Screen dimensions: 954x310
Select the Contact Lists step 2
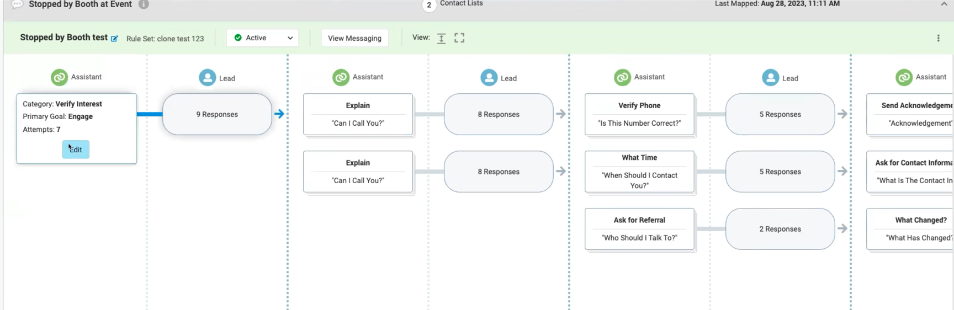tap(429, 5)
